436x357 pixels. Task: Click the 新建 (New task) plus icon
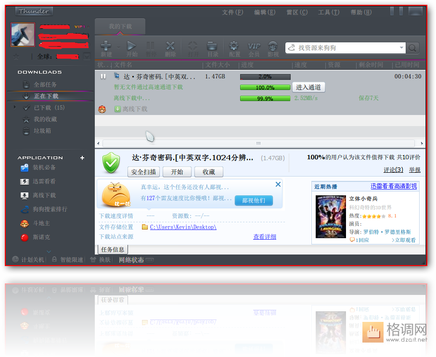pos(106,46)
